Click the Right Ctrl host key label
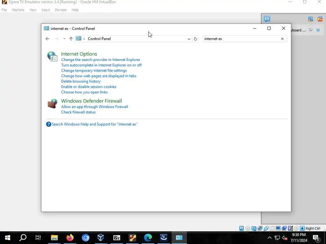Screen dimensions: 326x244 tap(313, 228)
